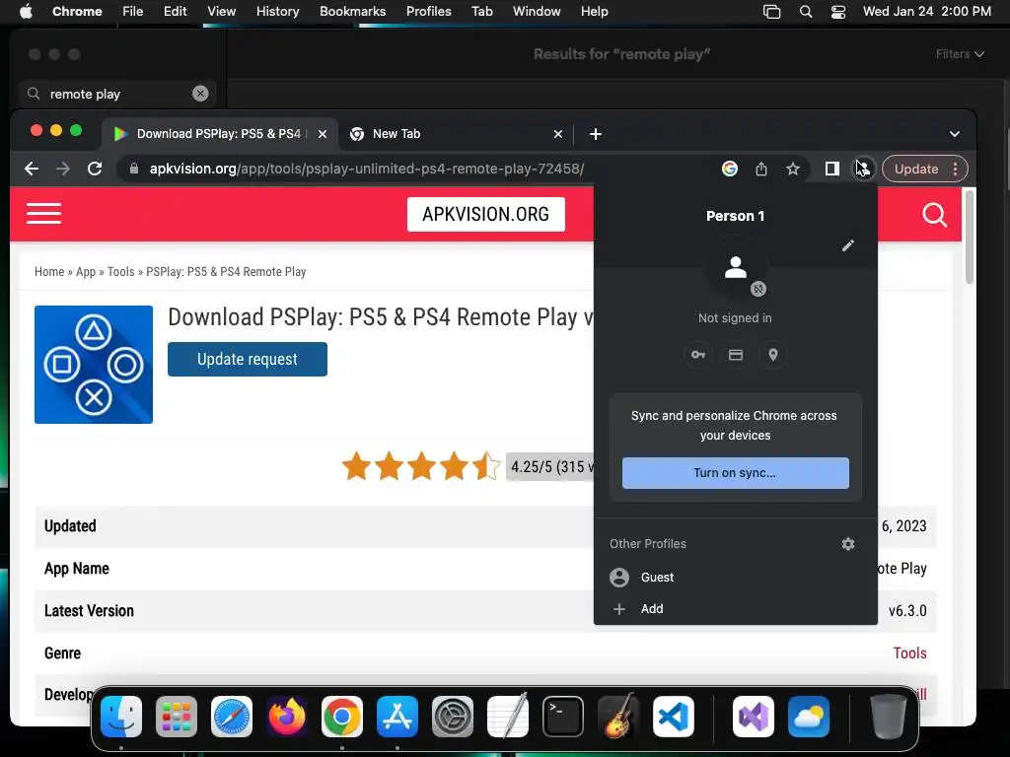Open the Bookmarks menu
The image size is (1010, 757).
tap(352, 12)
